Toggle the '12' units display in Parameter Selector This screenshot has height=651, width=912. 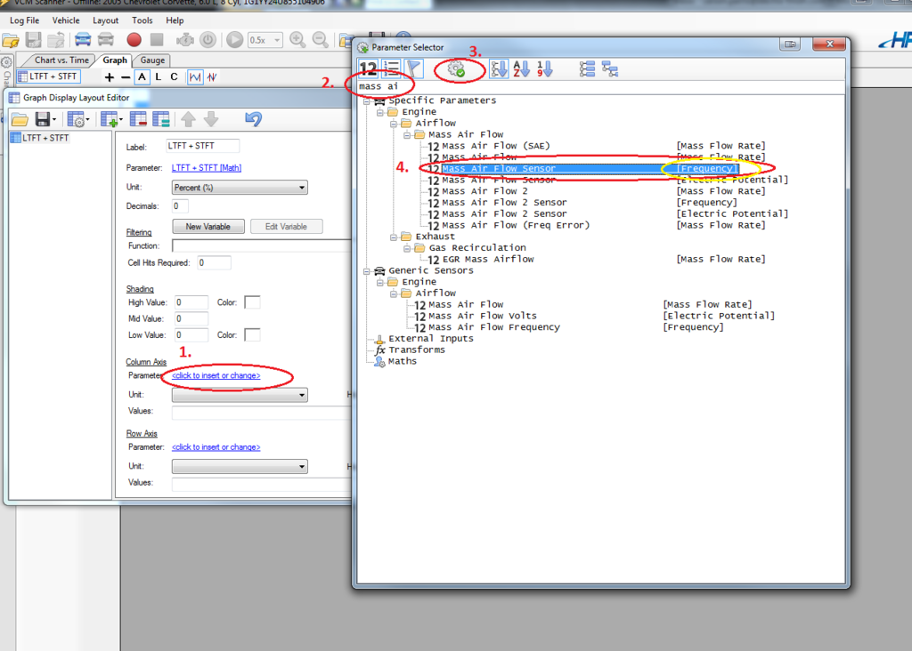tap(368, 68)
